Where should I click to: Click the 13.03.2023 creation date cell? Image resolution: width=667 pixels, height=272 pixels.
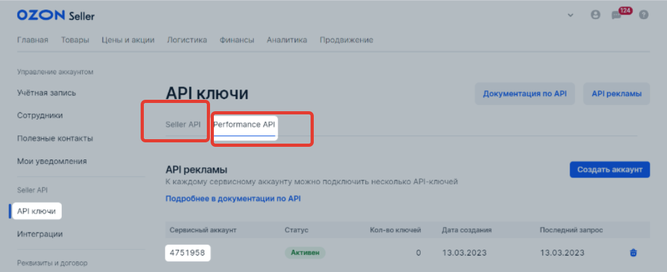[x=464, y=253]
